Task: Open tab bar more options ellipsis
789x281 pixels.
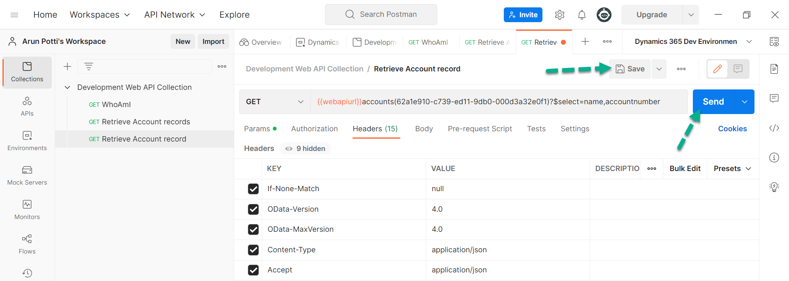Action: tap(607, 41)
